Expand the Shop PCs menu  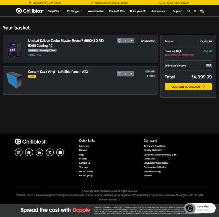click(x=54, y=11)
